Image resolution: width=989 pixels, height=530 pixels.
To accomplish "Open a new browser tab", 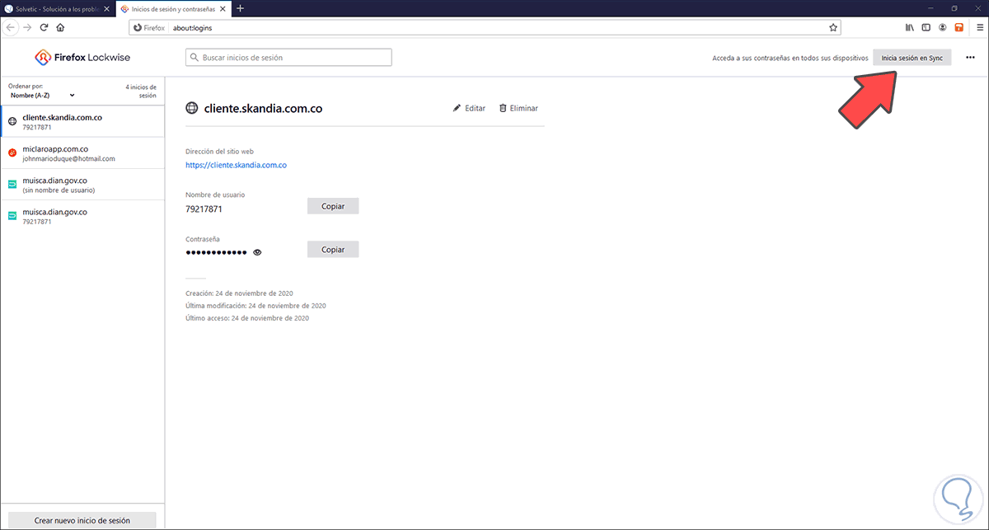I will (239, 8).
